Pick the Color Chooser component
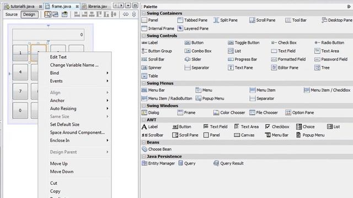 229,112
